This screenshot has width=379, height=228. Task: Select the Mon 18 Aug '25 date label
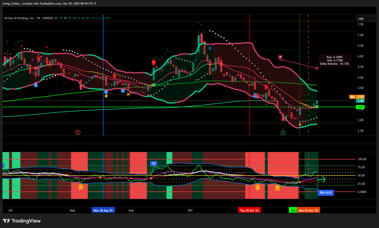coord(103,210)
